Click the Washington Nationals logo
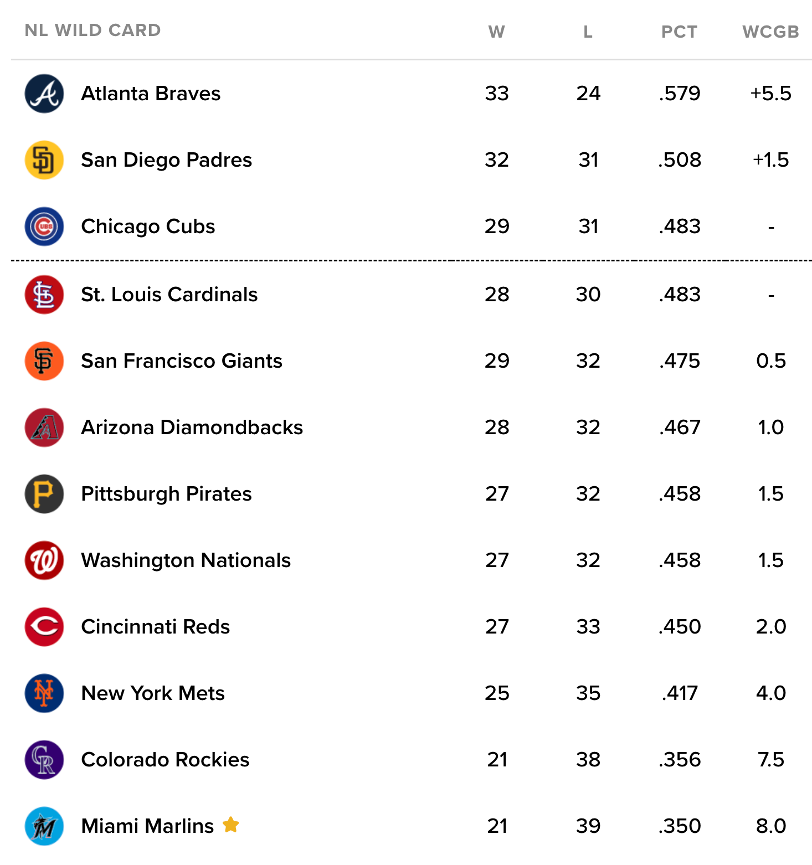Screen dimensions: 812x865 click(x=44, y=560)
